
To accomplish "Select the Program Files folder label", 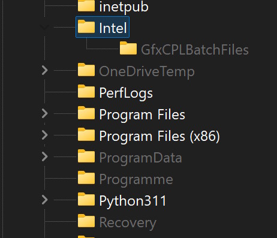I will click(142, 115).
